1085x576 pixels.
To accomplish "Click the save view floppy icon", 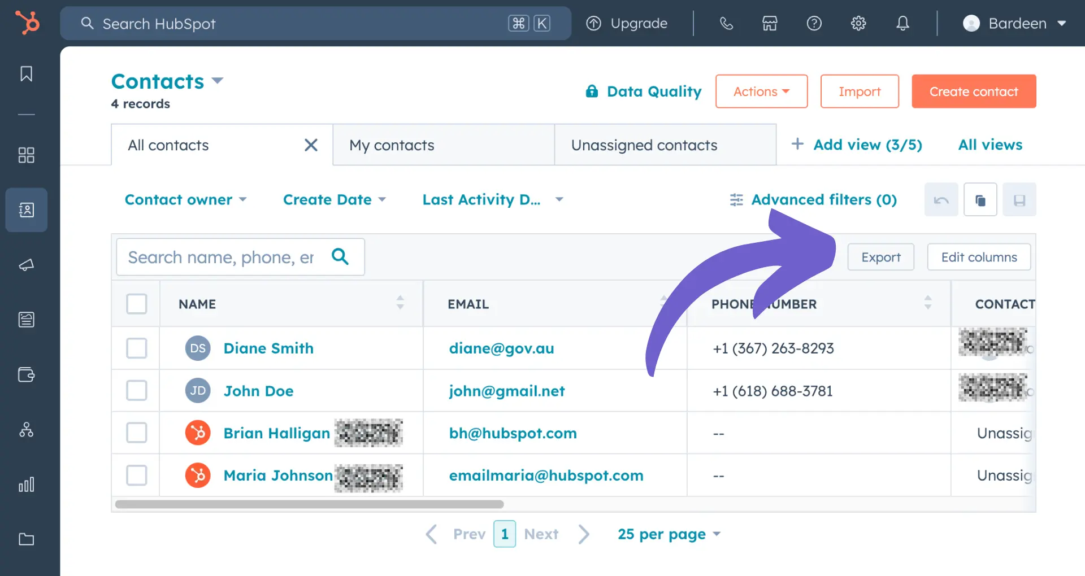I will tap(1019, 200).
